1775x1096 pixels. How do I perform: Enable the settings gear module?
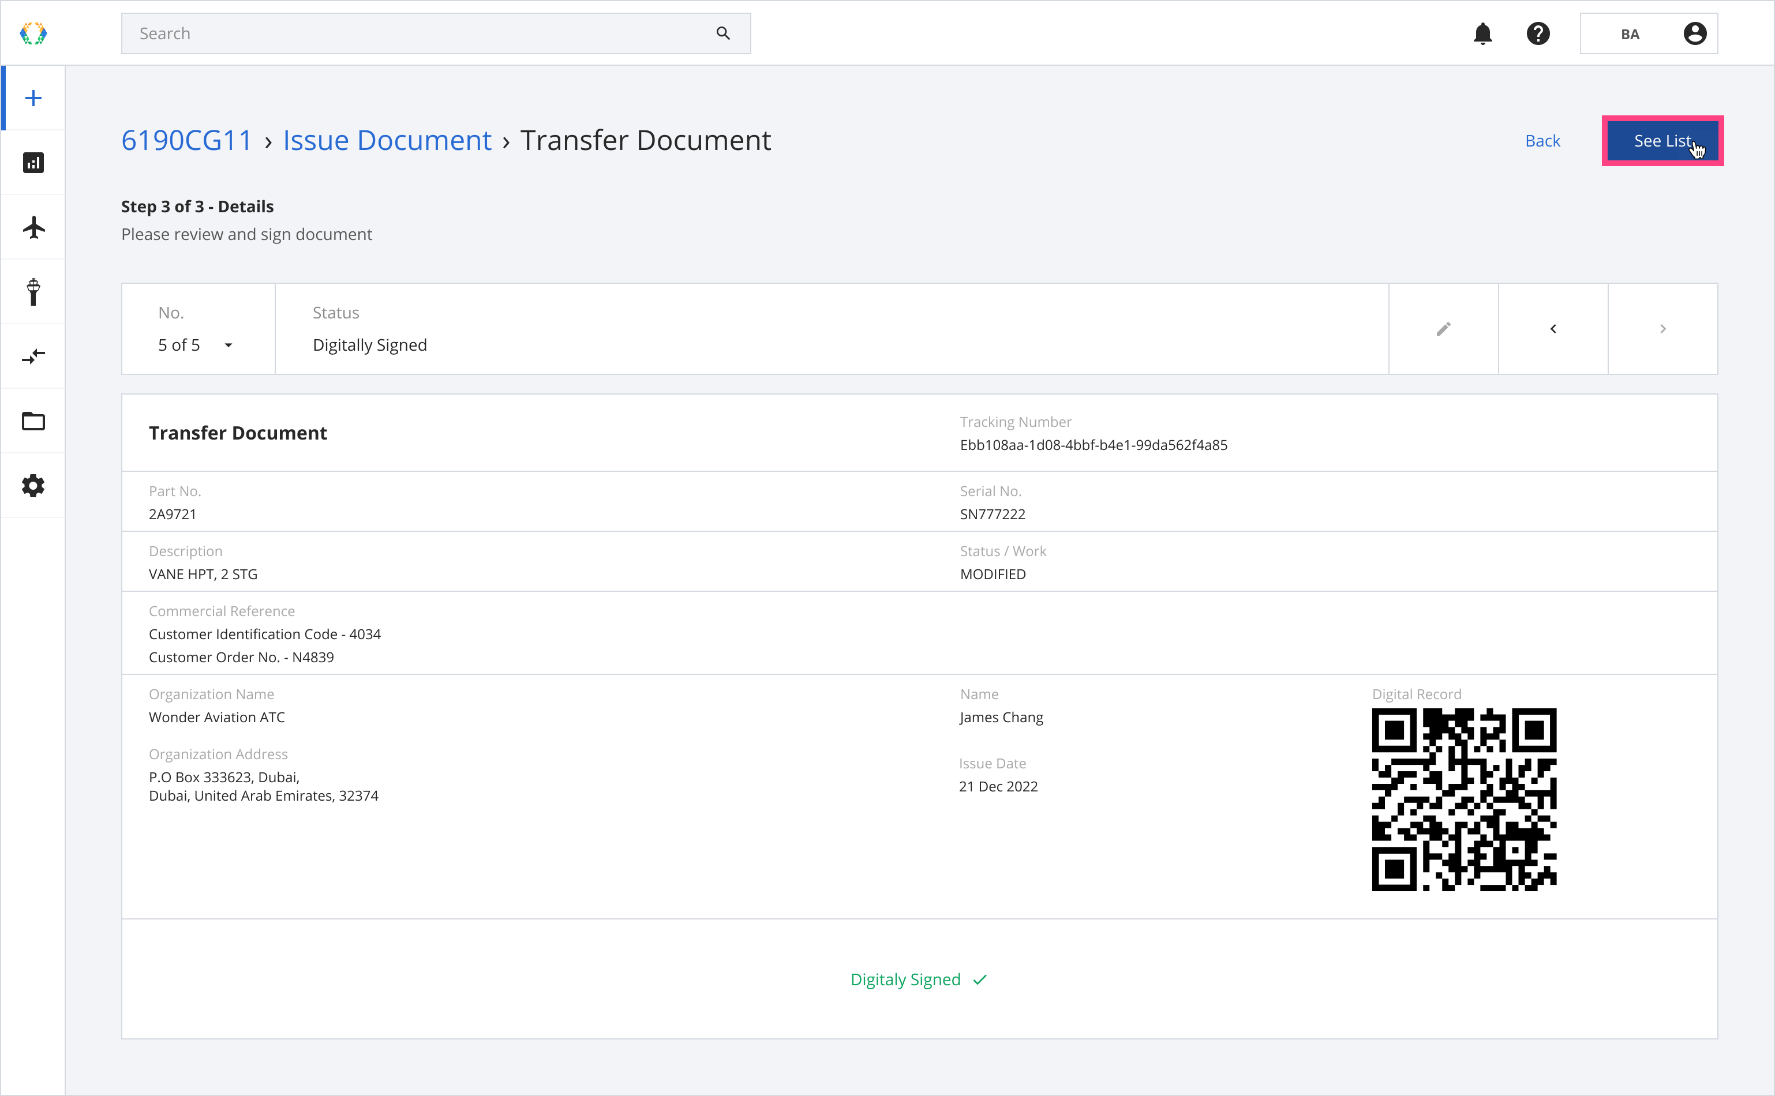(34, 485)
